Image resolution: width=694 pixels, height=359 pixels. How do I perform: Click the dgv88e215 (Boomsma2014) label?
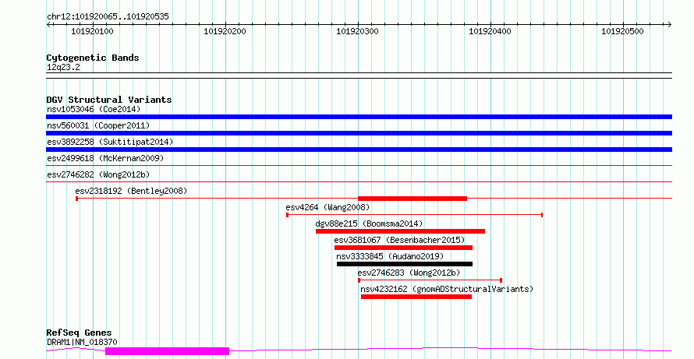369,223
